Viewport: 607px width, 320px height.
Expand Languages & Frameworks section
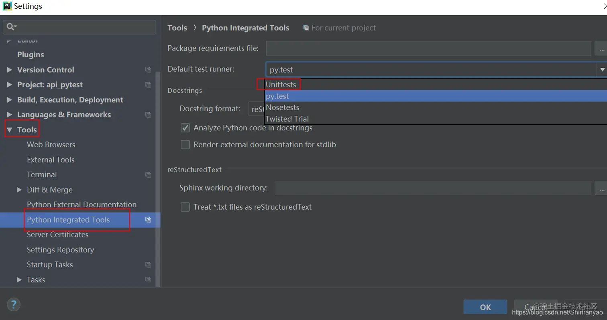click(x=9, y=115)
